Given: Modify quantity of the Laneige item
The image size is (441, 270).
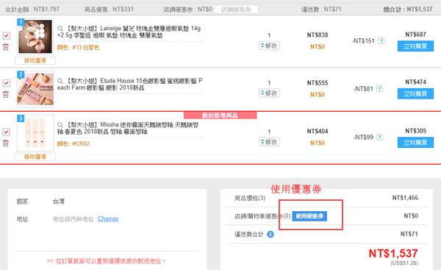Looking at the screenshot, I should pyautogui.click(x=269, y=46).
